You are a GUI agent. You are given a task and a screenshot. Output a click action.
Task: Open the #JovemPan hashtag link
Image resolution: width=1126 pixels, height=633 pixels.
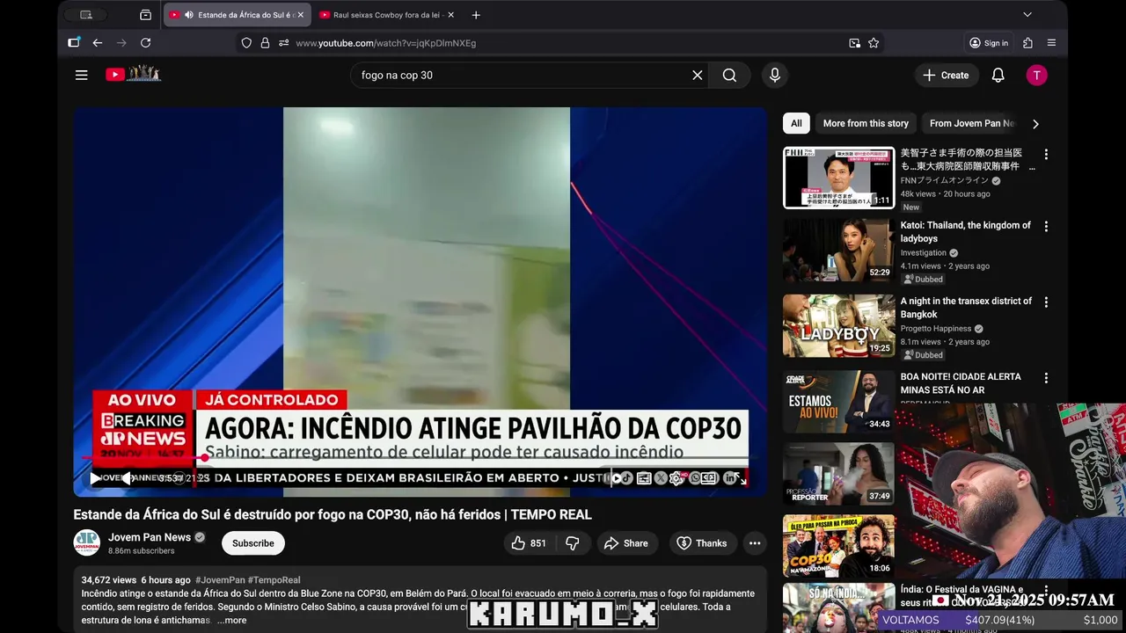click(x=220, y=580)
